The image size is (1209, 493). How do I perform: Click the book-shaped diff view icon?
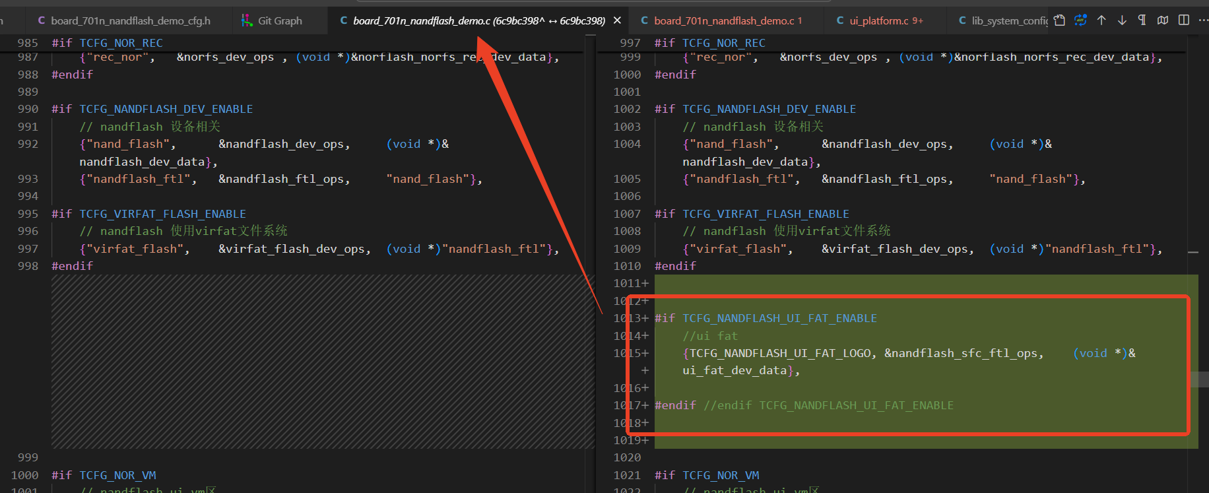point(1163,20)
